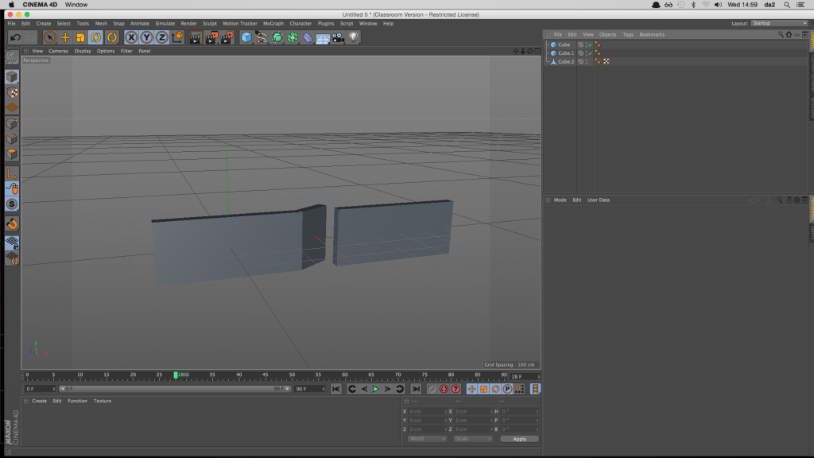
Task: Select the Live Selection tool
Action: 50,37
